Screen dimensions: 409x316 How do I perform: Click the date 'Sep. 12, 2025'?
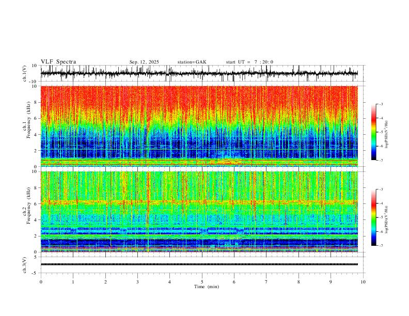(144, 62)
